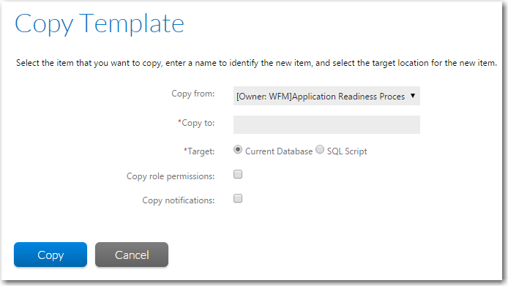508x286 pixels.
Task: Select SQL Script radio button
Action: click(x=320, y=150)
